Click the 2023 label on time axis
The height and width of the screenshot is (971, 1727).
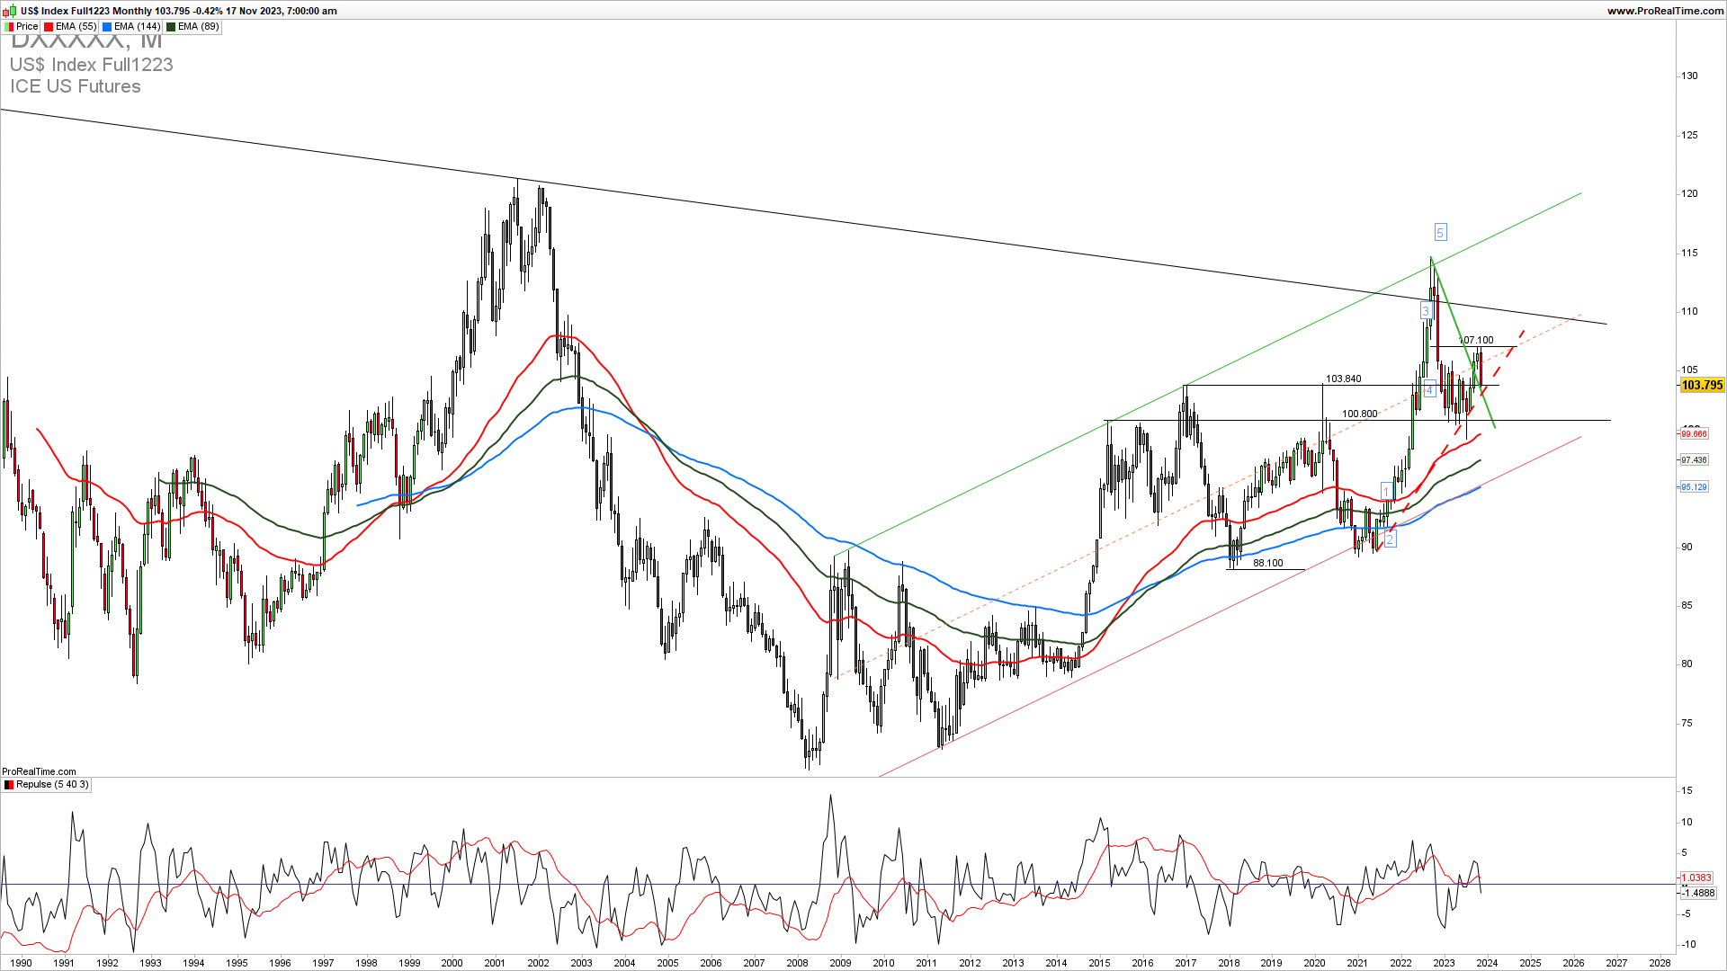[x=1444, y=963]
